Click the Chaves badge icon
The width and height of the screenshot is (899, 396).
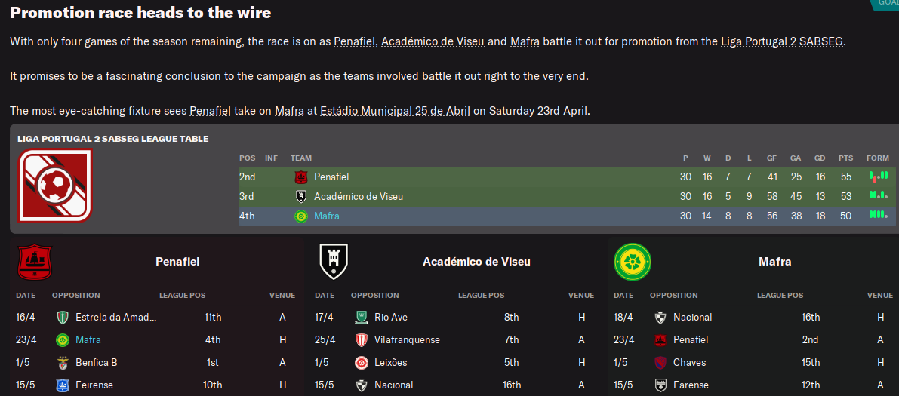[x=660, y=363]
